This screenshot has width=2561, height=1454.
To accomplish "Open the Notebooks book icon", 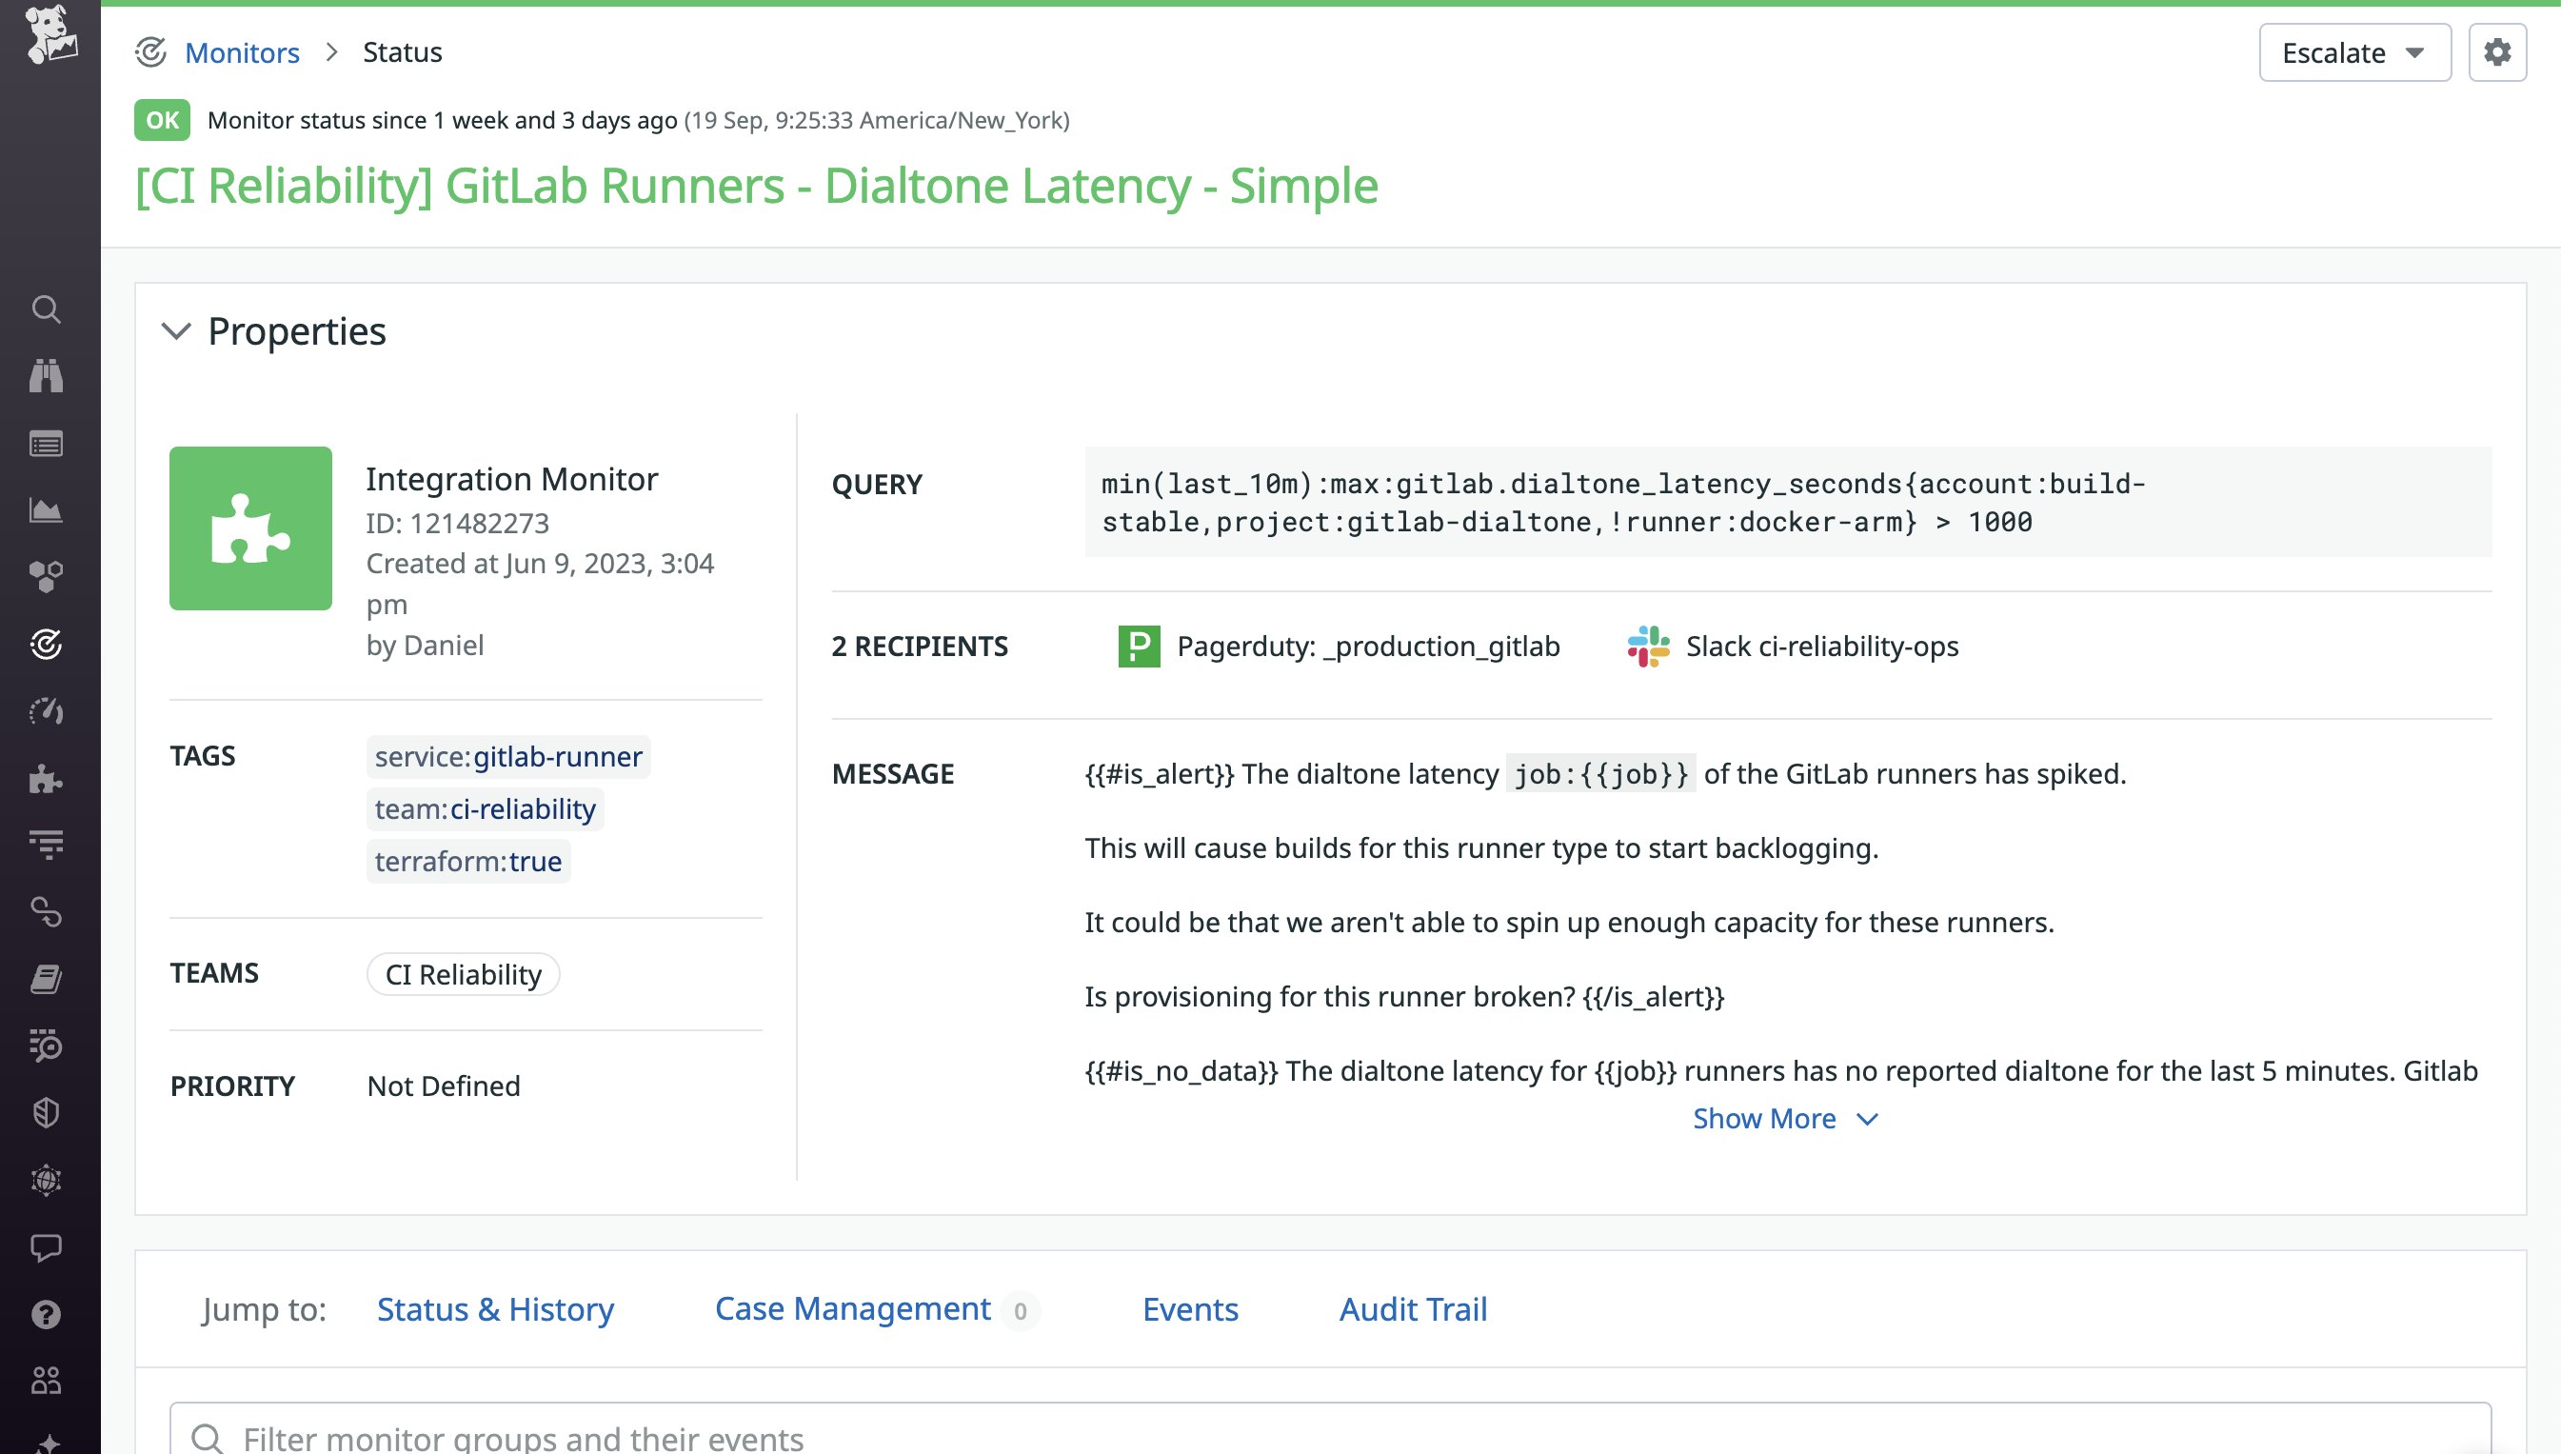I will (x=47, y=977).
